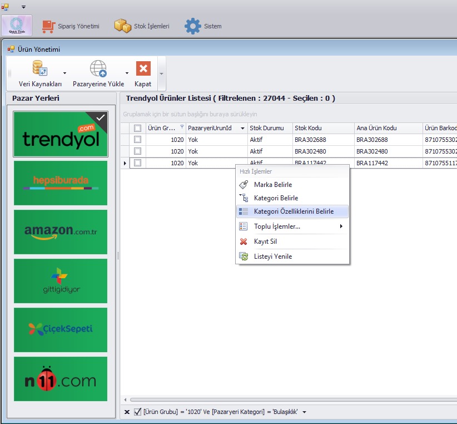Image resolution: width=457 pixels, height=424 pixels.
Task: Sort by the Stok Kodu column header
Action: 324,128
